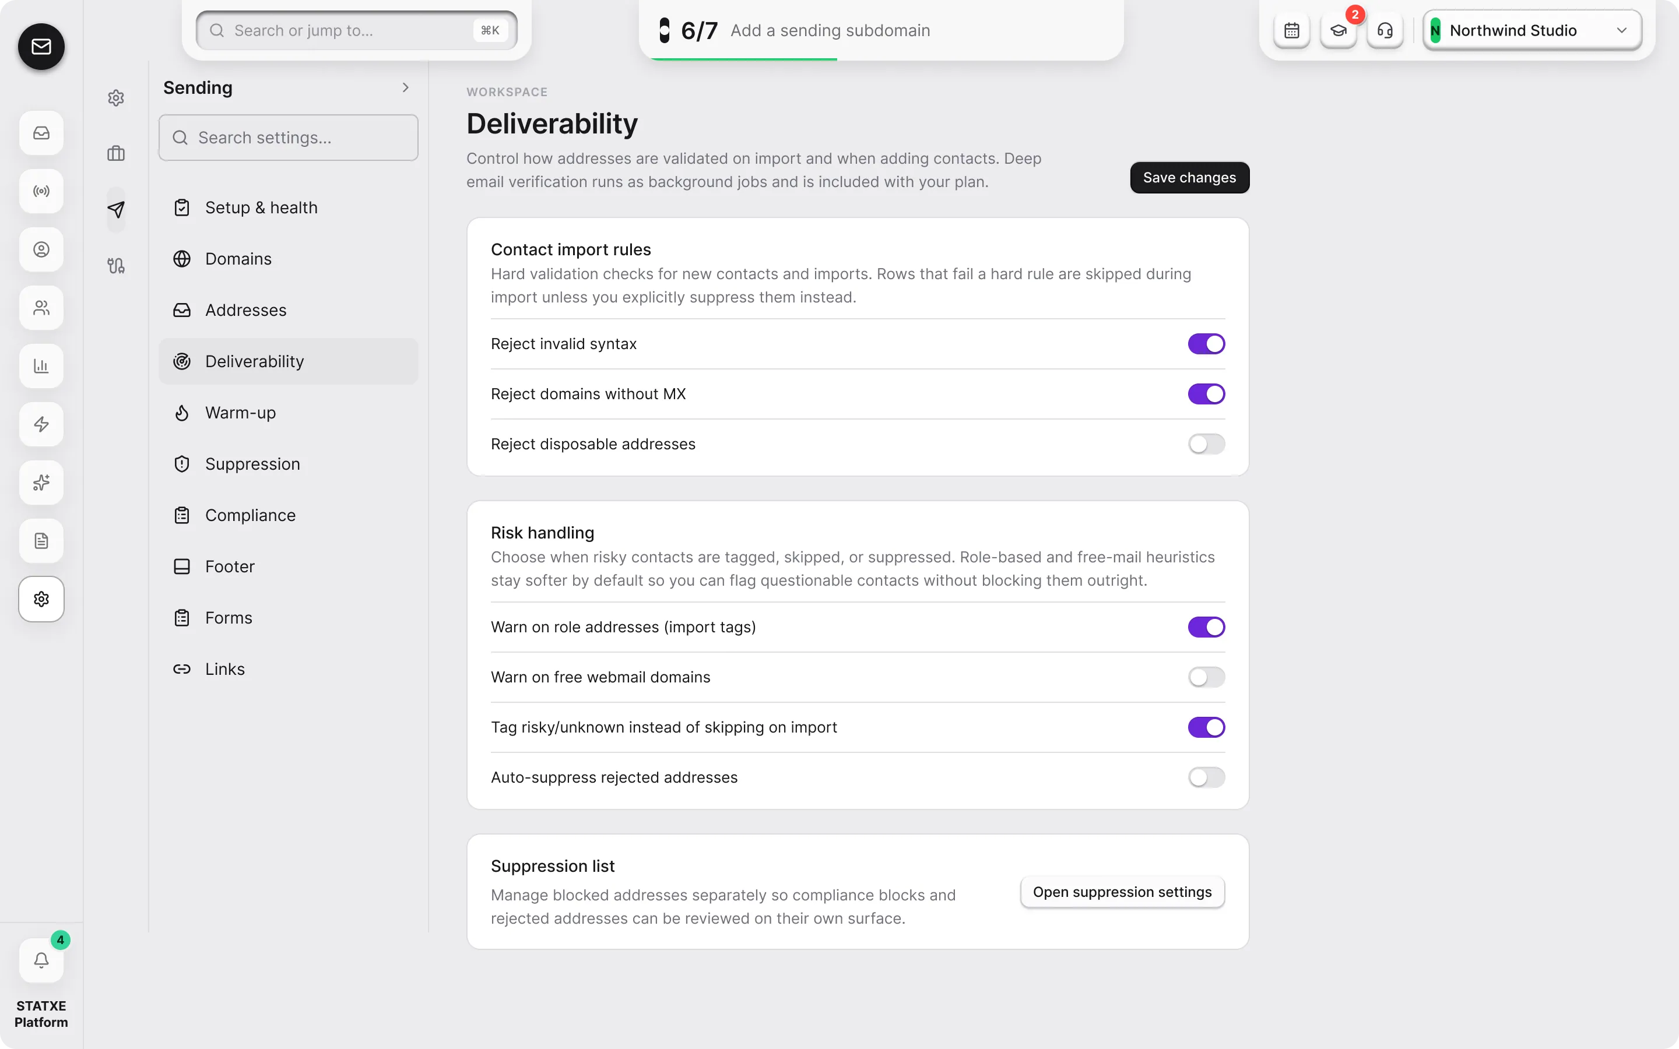Open the lightning bolt automation icon
The width and height of the screenshot is (1679, 1049).
[41, 424]
